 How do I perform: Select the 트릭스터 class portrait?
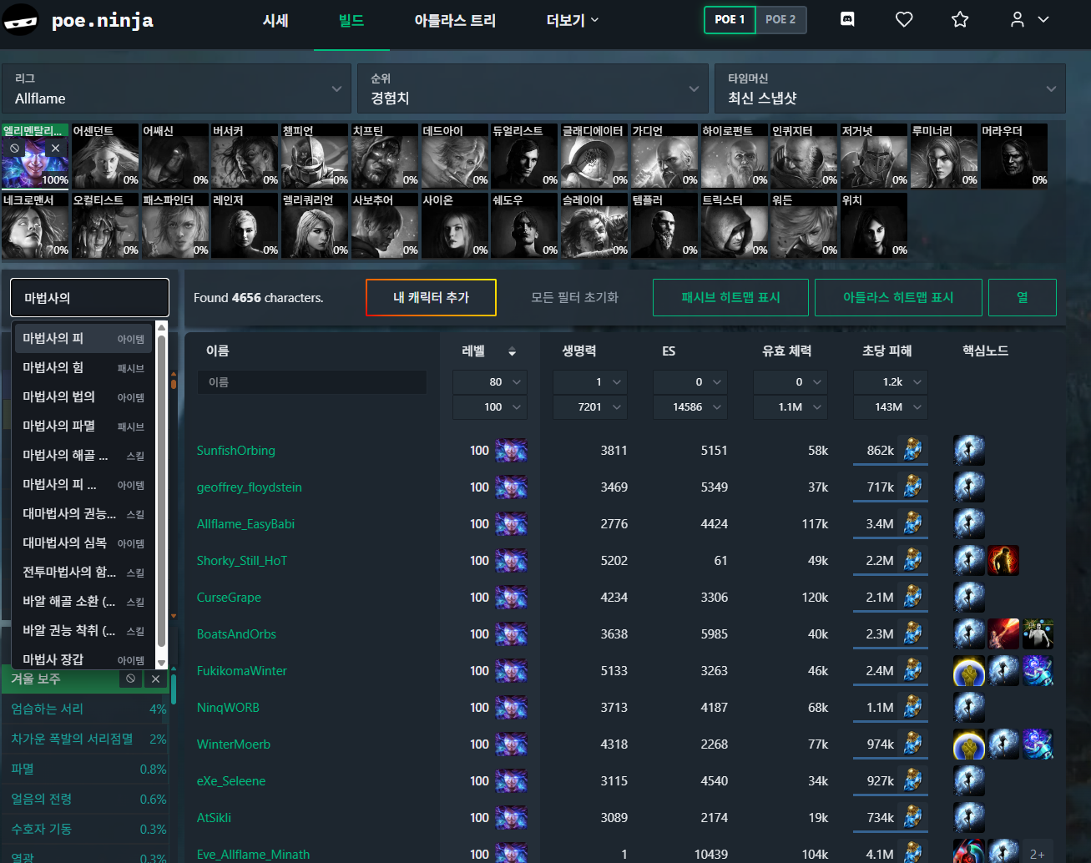click(x=734, y=225)
